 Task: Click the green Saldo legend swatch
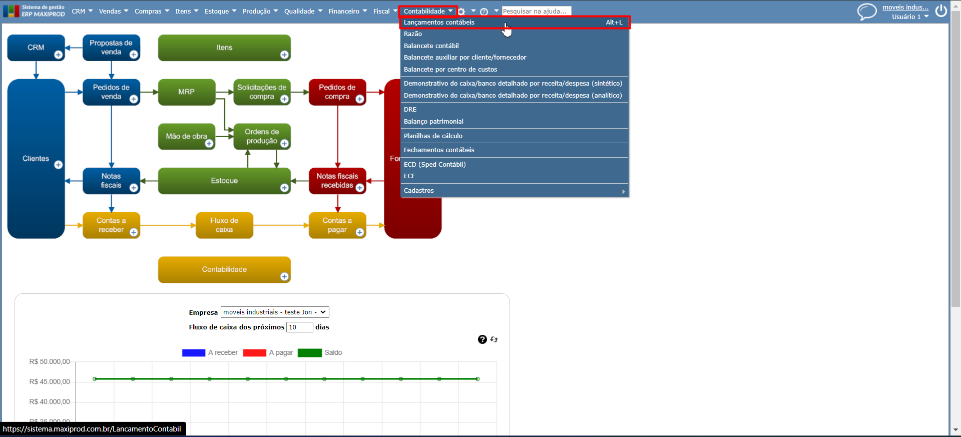(310, 353)
